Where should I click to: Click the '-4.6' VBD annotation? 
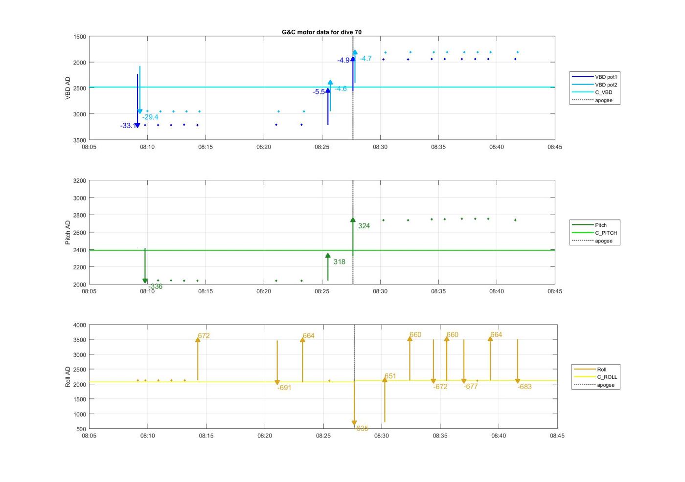[341, 88]
